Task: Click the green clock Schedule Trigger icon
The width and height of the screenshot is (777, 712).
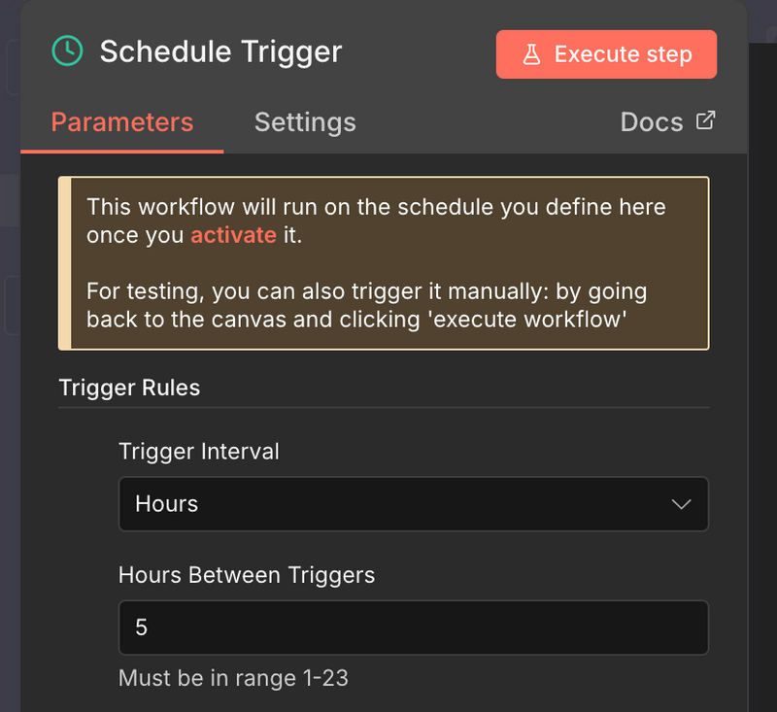Action: (x=67, y=51)
